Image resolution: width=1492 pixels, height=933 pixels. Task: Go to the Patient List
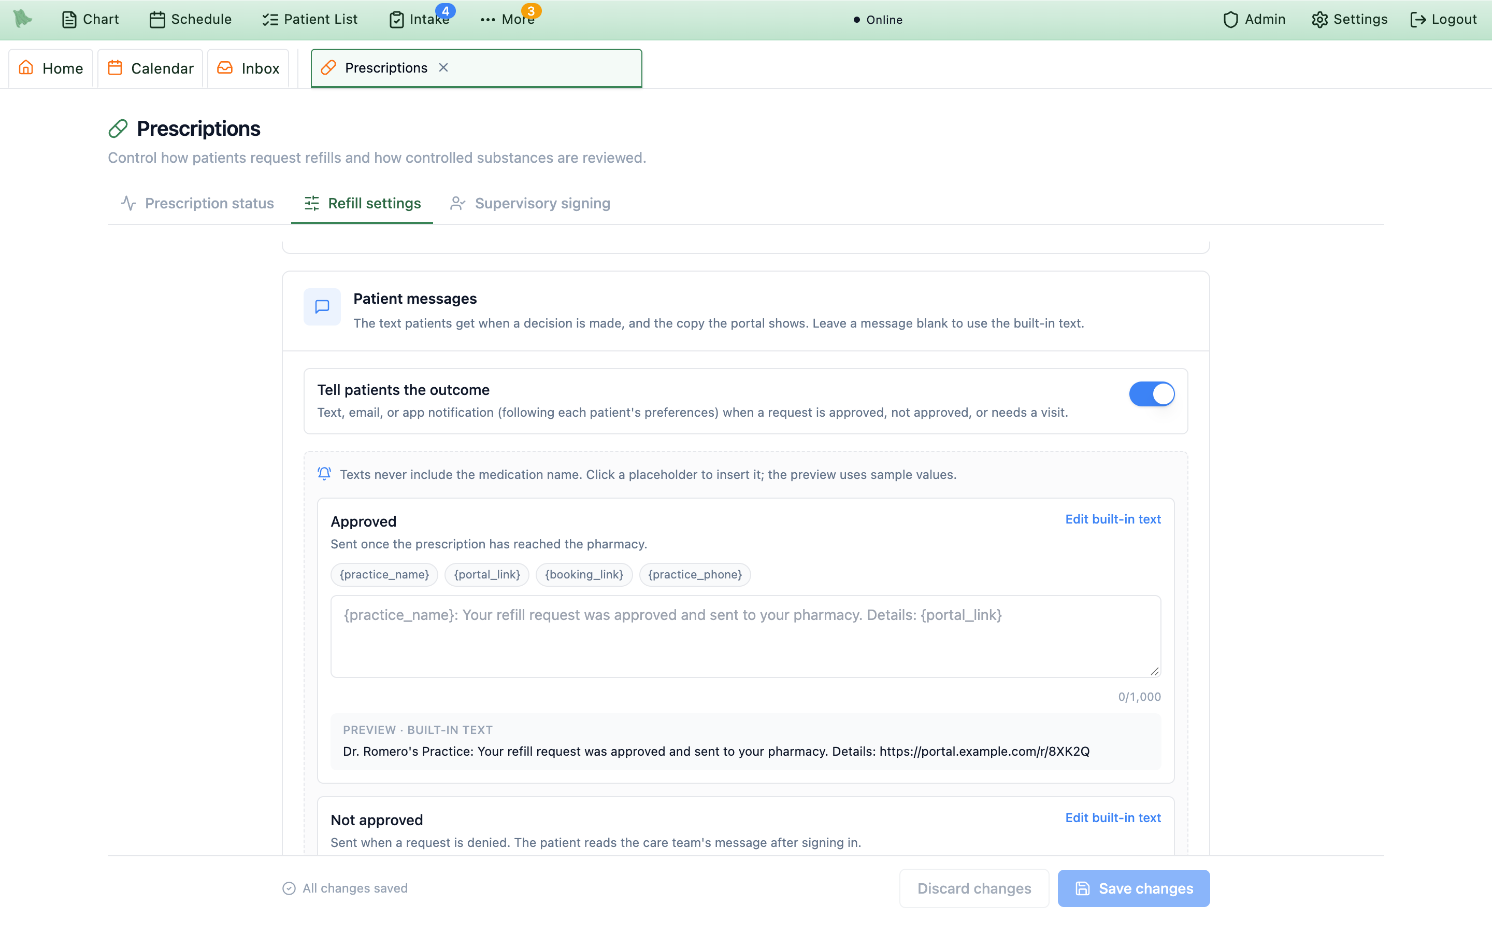[x=309, y=19]
